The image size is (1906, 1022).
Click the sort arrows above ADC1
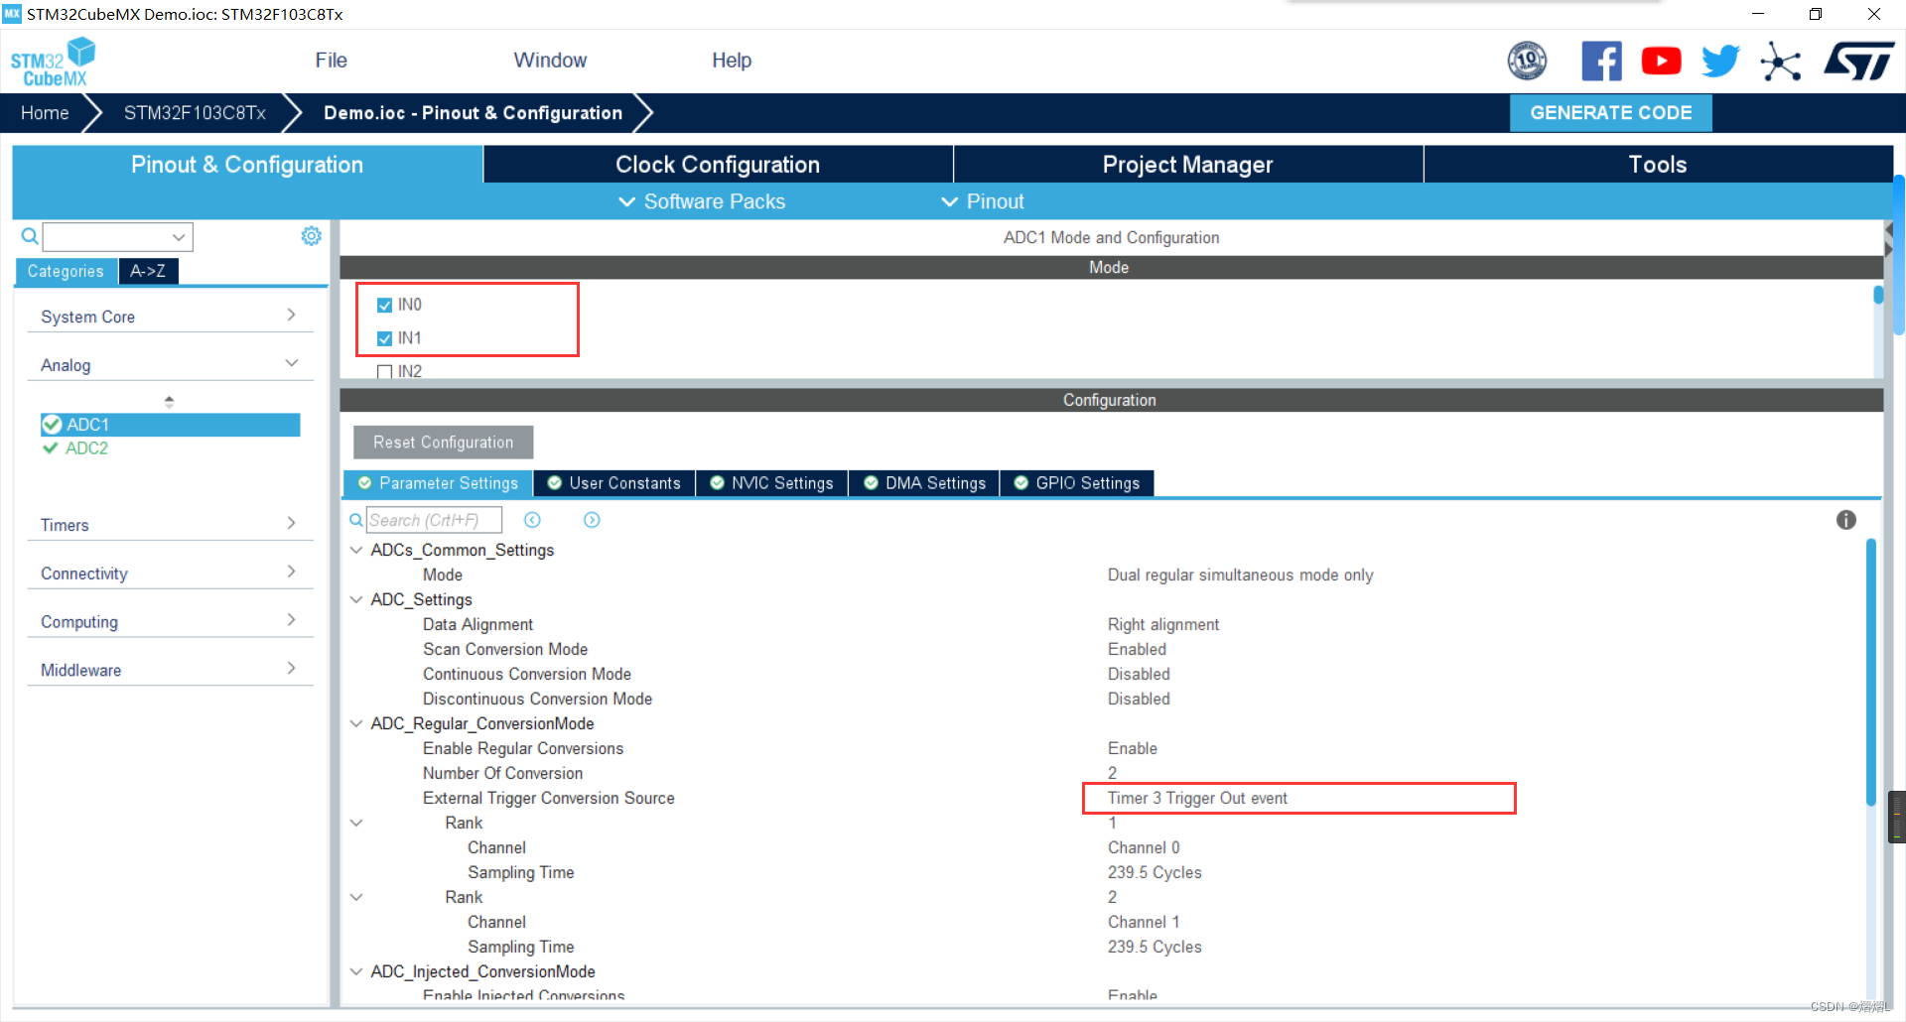[x=169, y=401]
